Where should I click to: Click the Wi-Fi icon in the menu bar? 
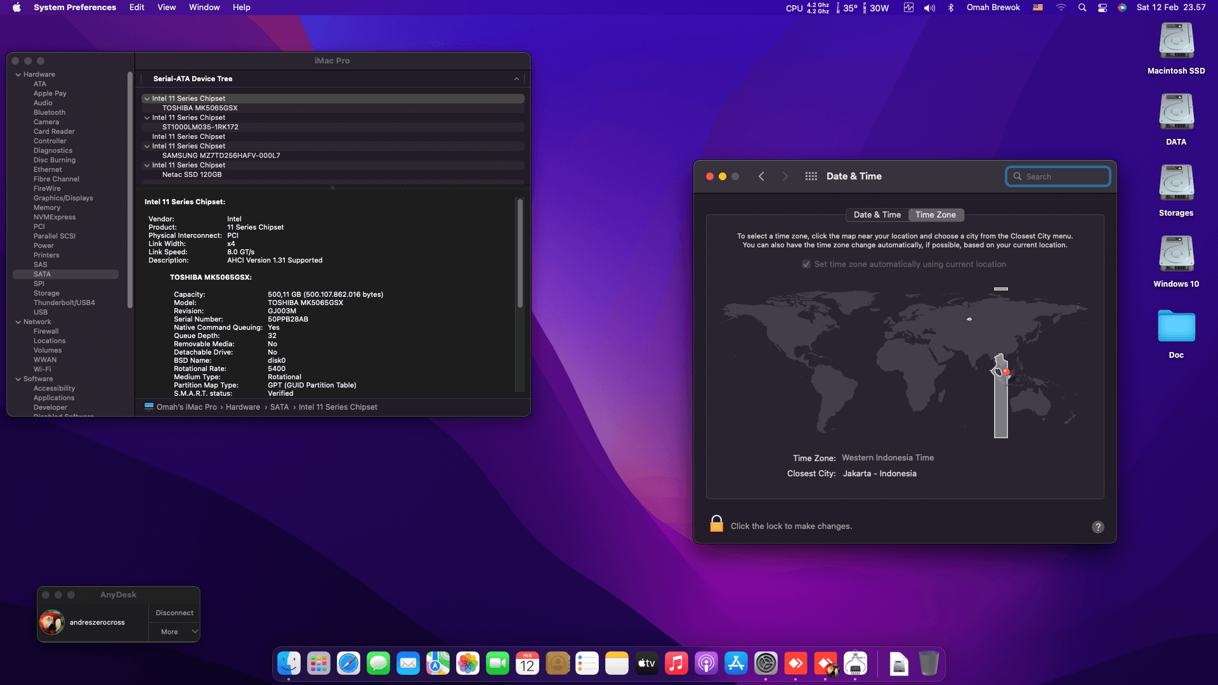(x=1061, y=8)
